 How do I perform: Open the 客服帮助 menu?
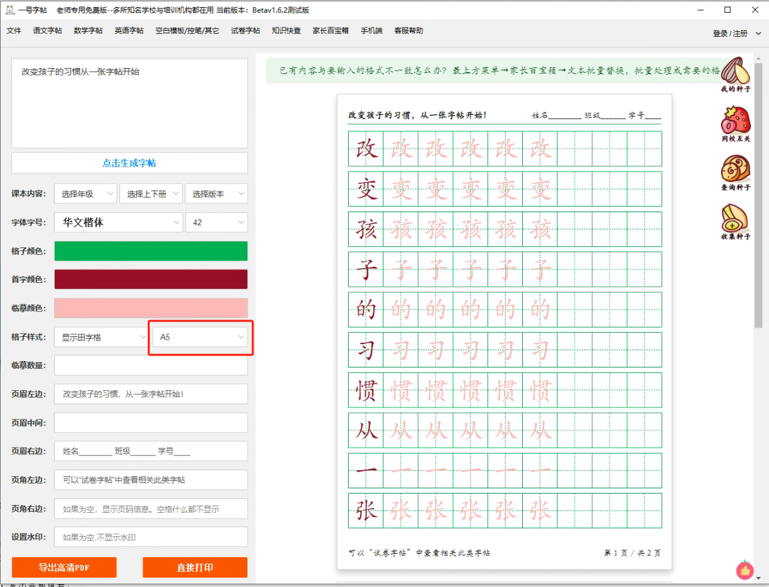[409, 31]
